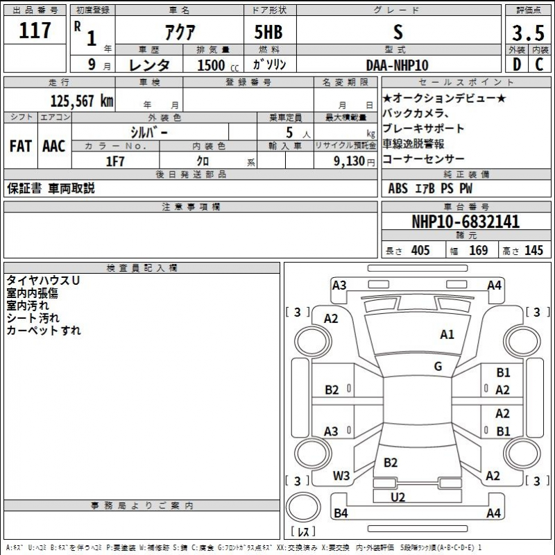
Task: Select the exterior color シルバー
Action: coord(149,133)
